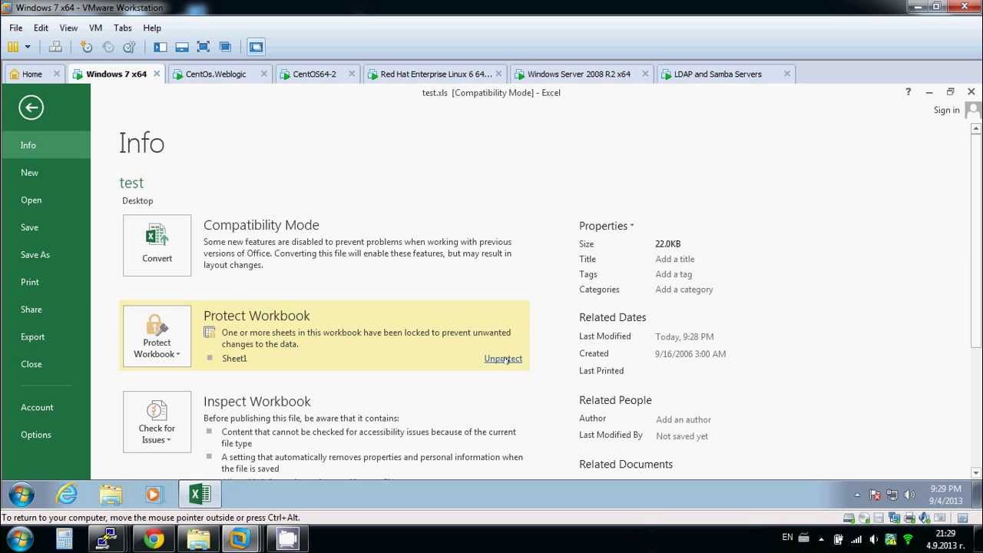The height and width of the screenshot is (553, 983).
Task: Open the VMware Edit menu
Action: click(41, 28)
